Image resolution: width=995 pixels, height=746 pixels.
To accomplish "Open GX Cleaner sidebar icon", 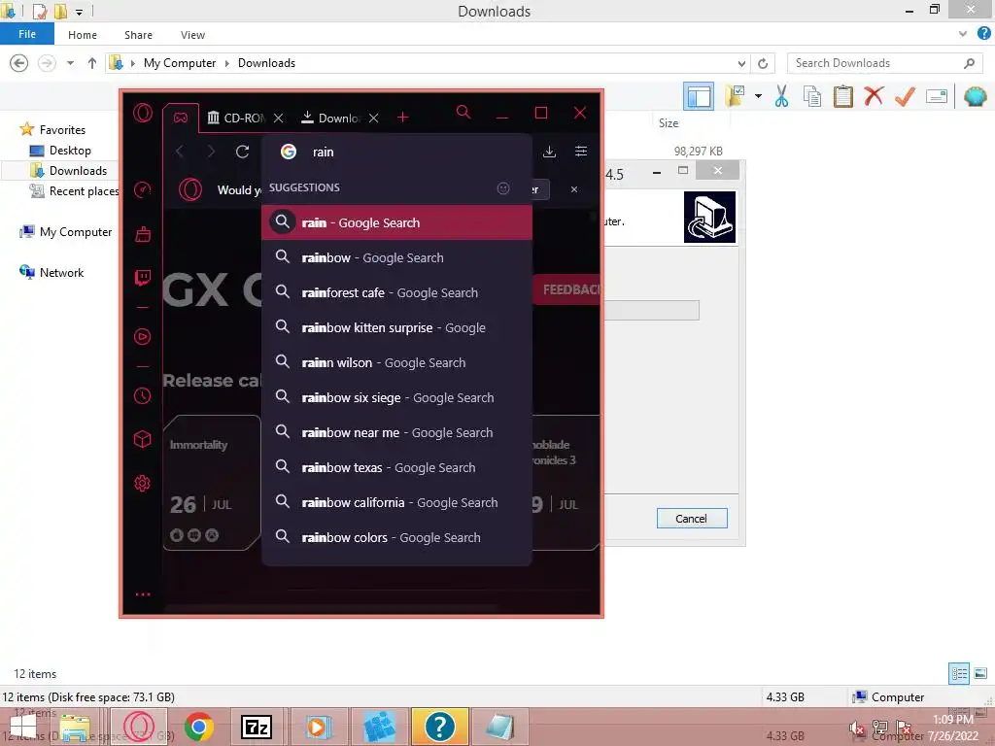I will (143, 234).
